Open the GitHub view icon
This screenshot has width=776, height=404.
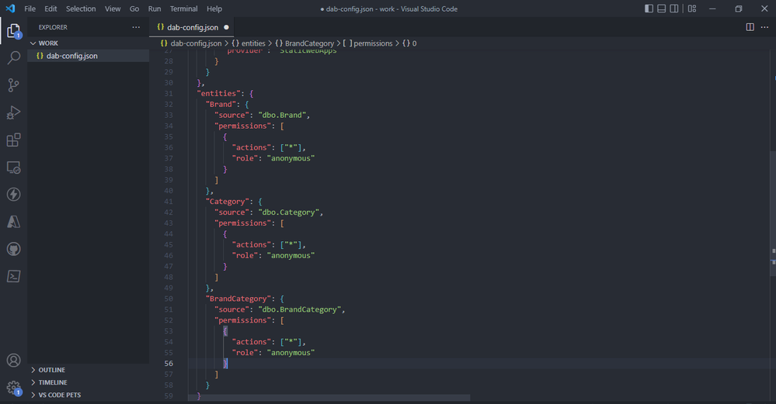pos(13,249)
